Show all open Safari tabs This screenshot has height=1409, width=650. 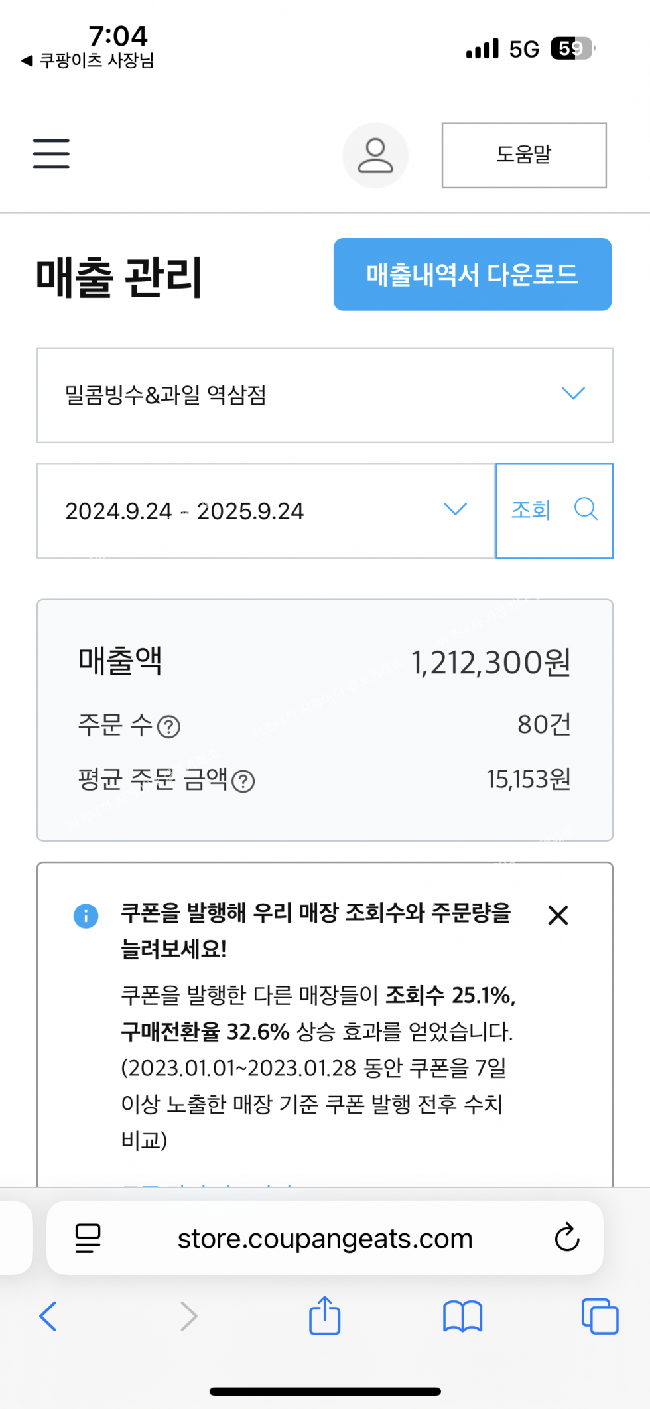pyautogui.click(x=600, y=1316)
